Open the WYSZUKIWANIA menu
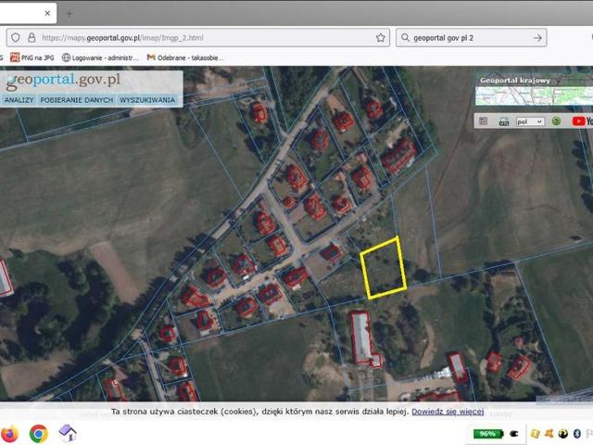This screenshot has height=445, width=593. [147, 99]
